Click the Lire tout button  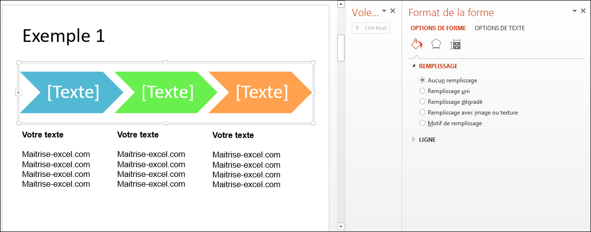371,28
